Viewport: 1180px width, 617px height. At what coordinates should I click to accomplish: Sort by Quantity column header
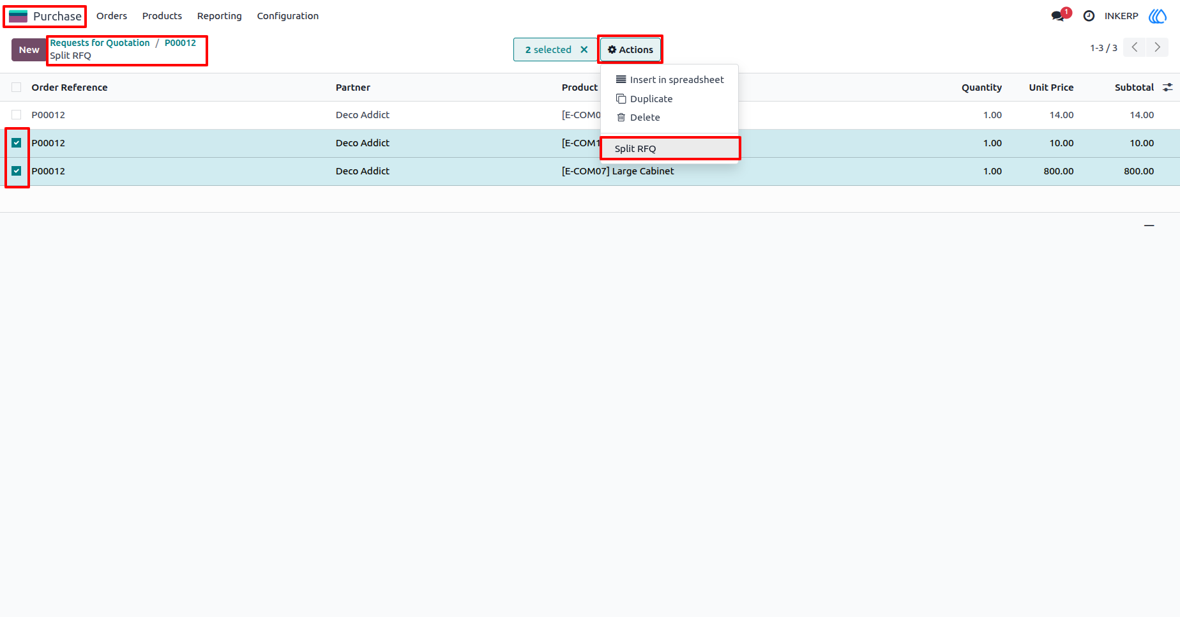pyautogui.click(x=981, y=88)
